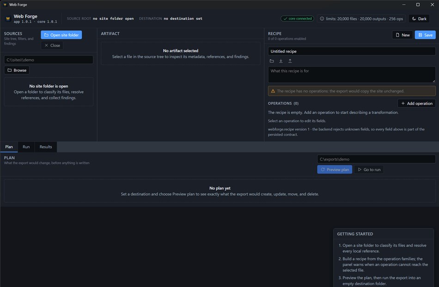
Task: Click the core connected status badge
Action: (297, 19)
